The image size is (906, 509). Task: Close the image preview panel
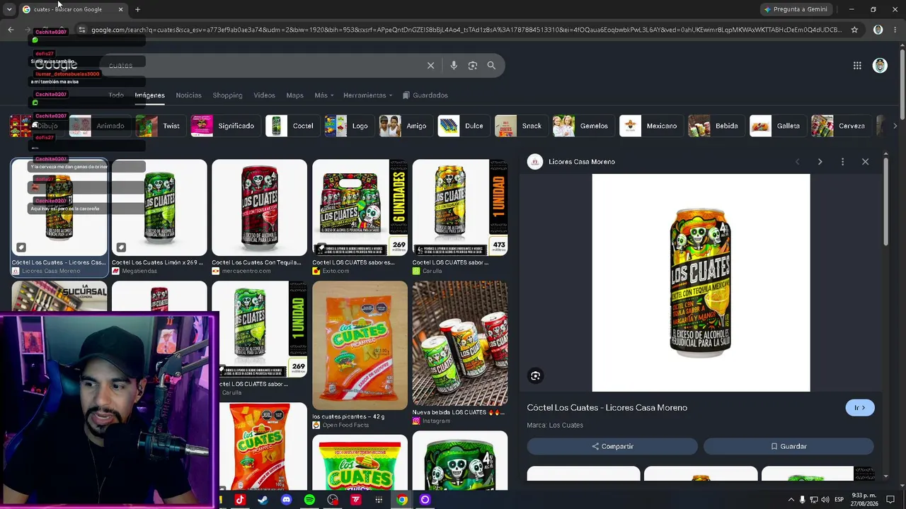(x=865, y=162)
